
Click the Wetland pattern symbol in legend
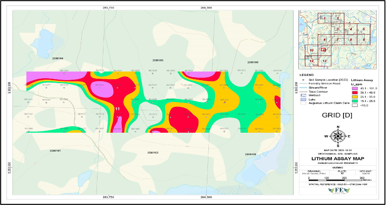point(303,95)
